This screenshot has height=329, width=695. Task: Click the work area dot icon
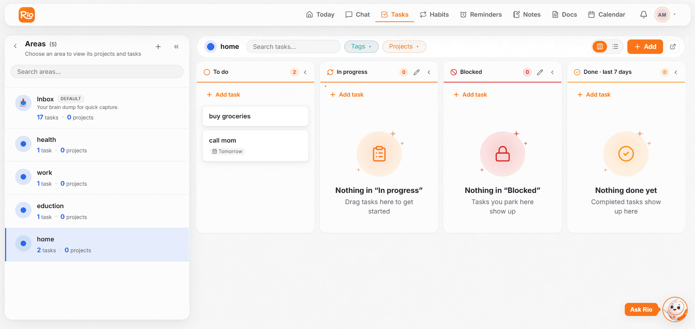23,177
